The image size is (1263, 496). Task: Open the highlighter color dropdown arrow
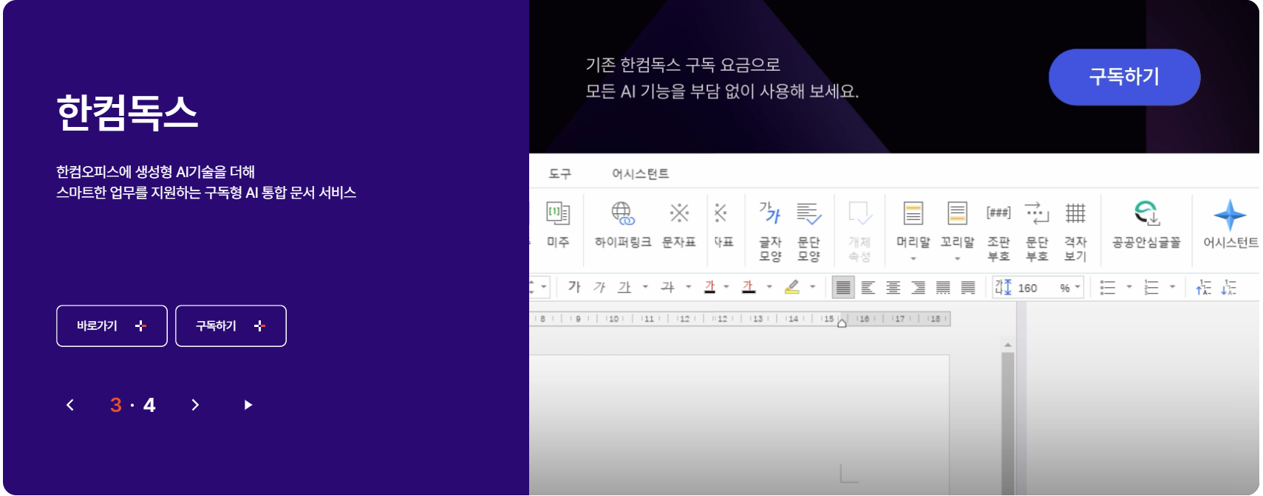pyautogui.click(x=813, y=287)
